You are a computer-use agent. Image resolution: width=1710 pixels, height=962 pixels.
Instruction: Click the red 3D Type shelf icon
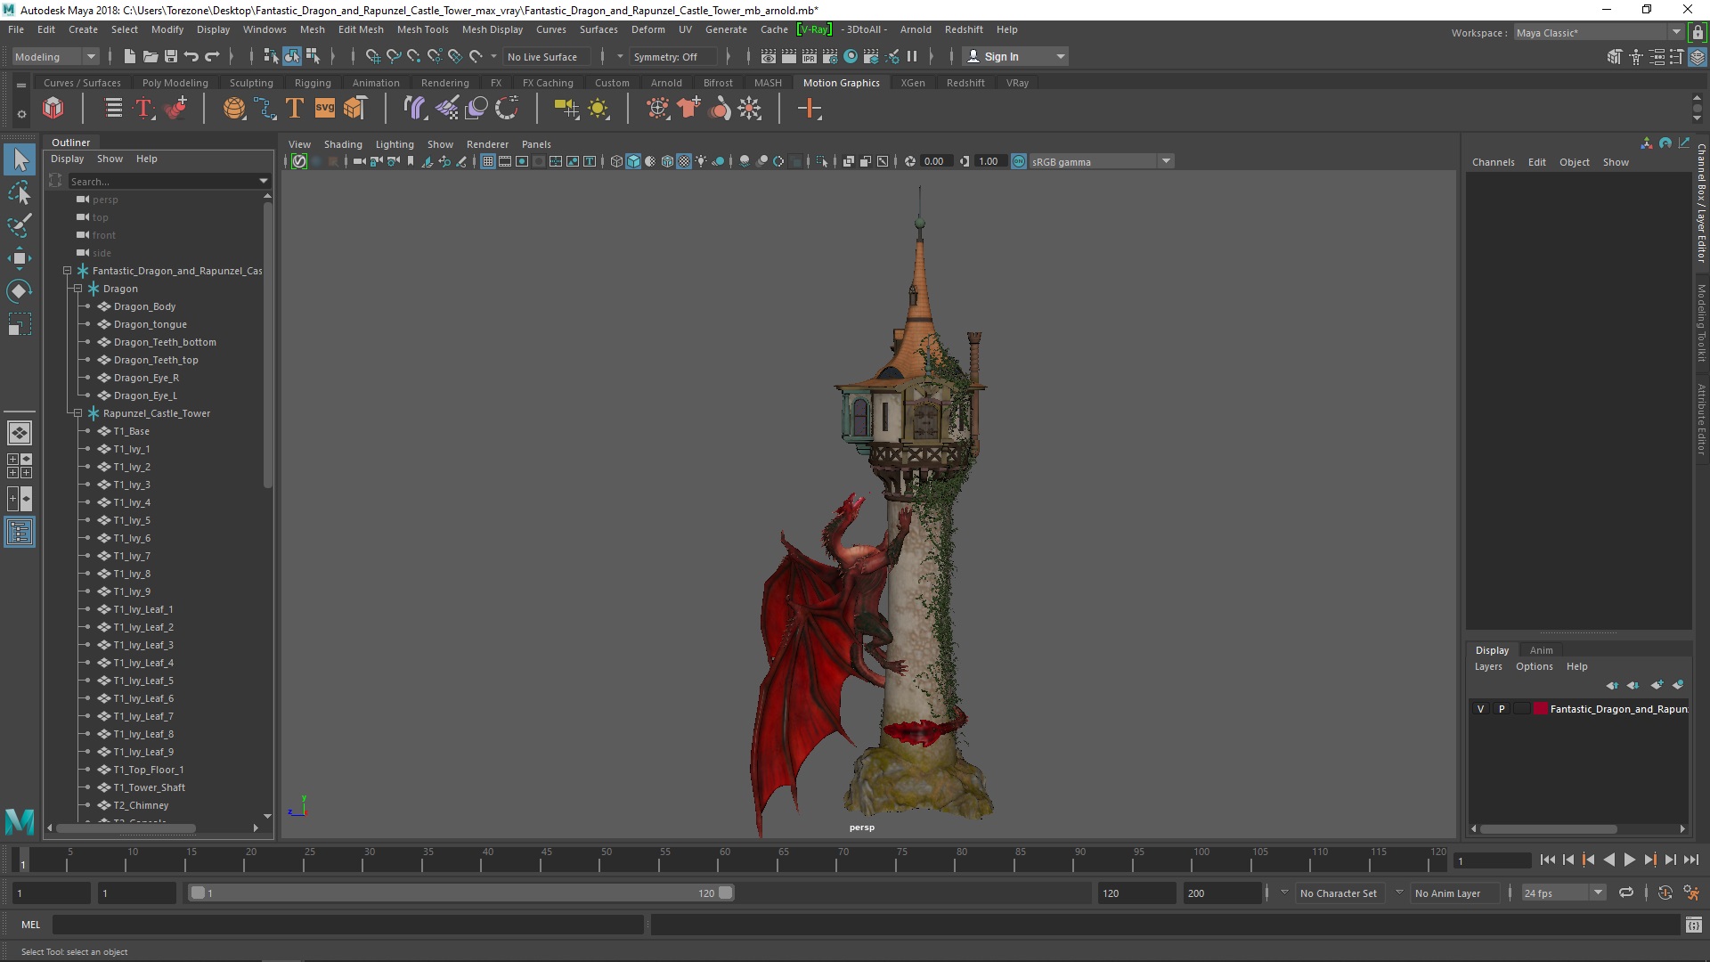(x=143, y=109)
